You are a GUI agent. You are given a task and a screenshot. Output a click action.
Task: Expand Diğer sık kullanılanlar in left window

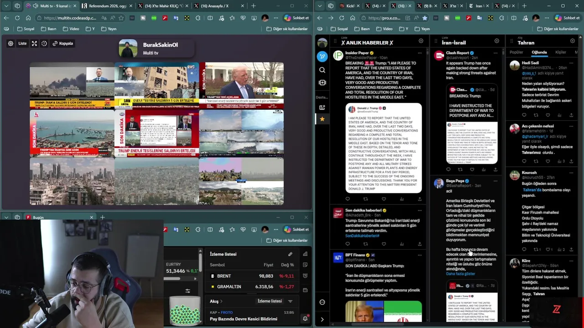coord(287,29)
